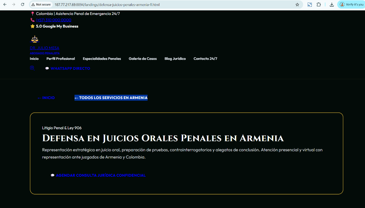Open the Not secure site info badge
The width and height of the screenshot is (365, 208).
click(41, 4)
